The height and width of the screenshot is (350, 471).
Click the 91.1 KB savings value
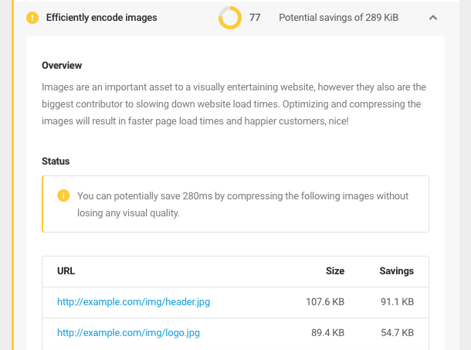tap(398, 302)
